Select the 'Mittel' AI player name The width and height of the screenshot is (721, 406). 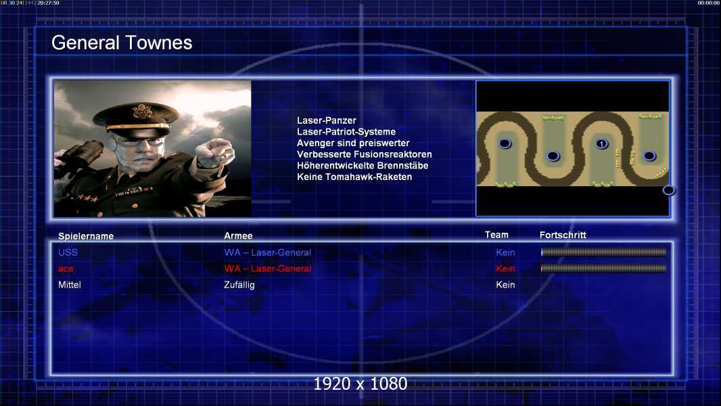70,285
